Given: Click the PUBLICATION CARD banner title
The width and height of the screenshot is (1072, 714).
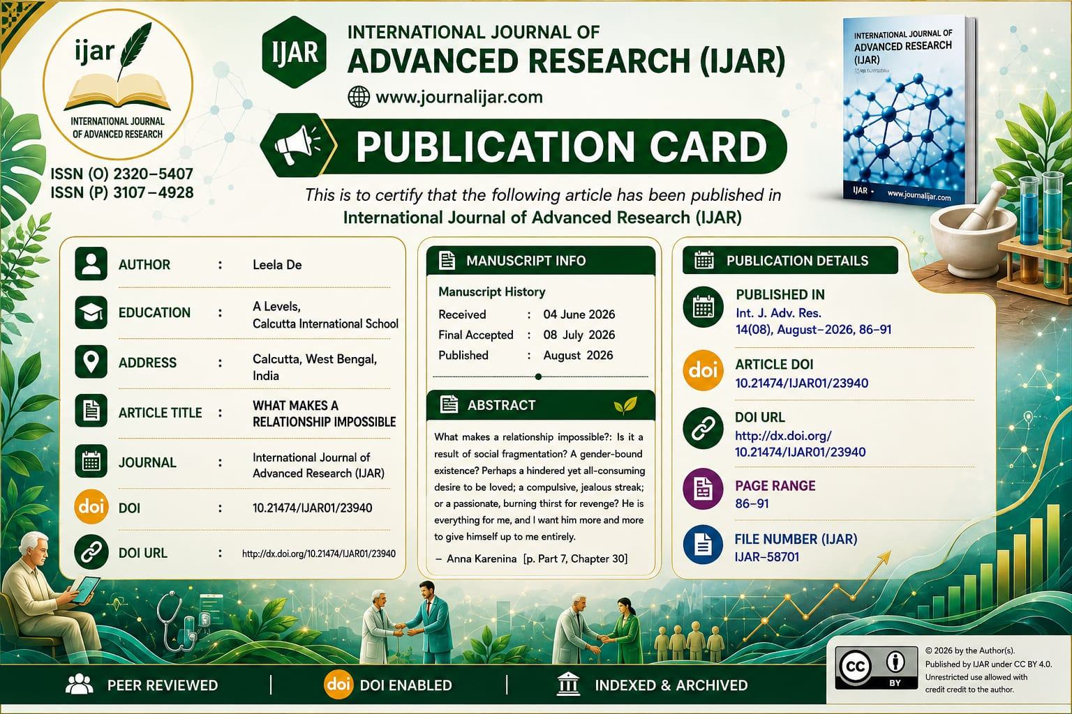Looking at the screenshot, I should tap(561, 146).
